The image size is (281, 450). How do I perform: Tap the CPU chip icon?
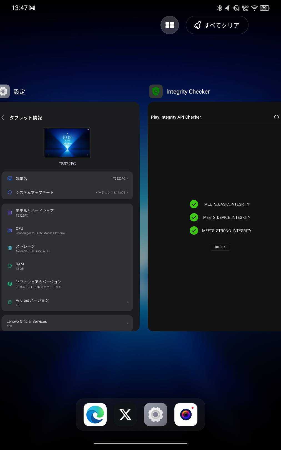[10, 231]
